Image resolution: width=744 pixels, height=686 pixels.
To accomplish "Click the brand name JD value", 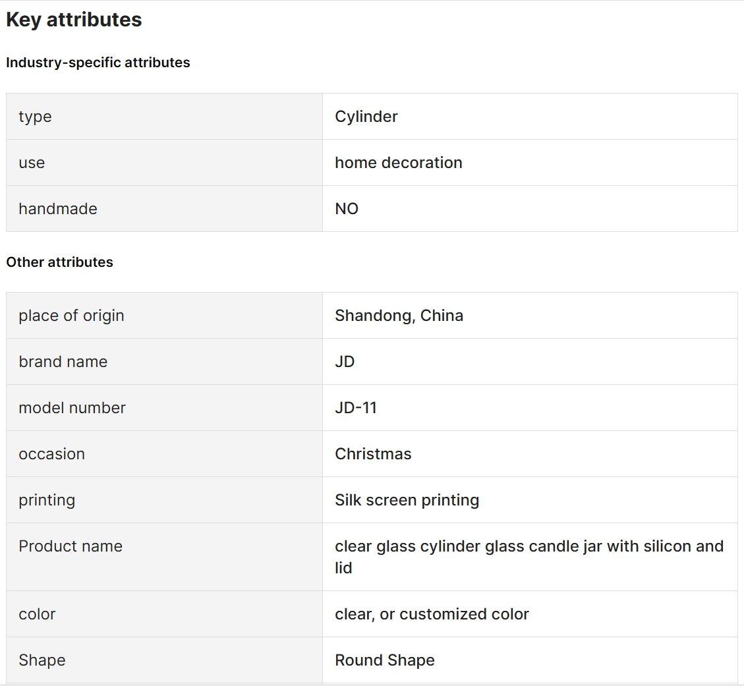I will click(345, 362).
